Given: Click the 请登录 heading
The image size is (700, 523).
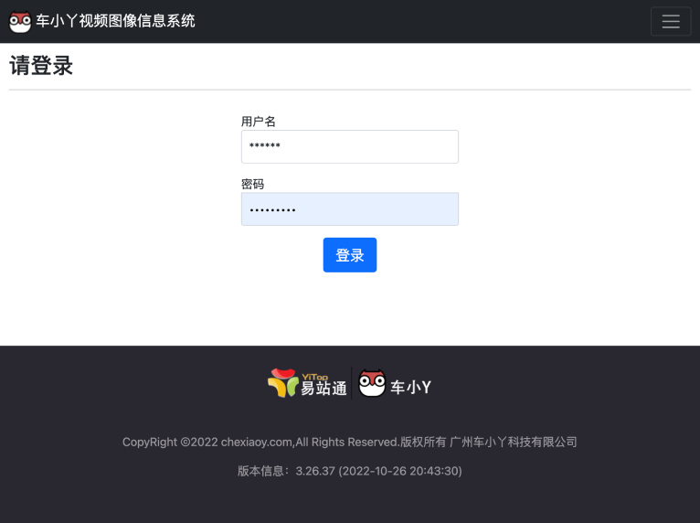Looking at the screenshot, I should coord(41,66).
